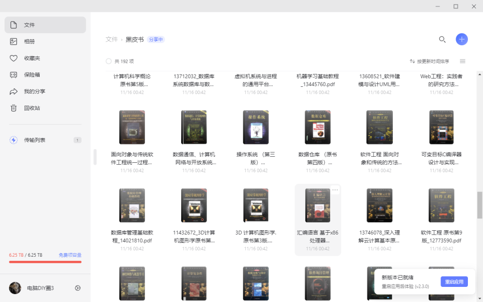Select the 计算机科学概论 原书第5版 file name
Screen dimensions: 483x302
(x=132, y=80)
